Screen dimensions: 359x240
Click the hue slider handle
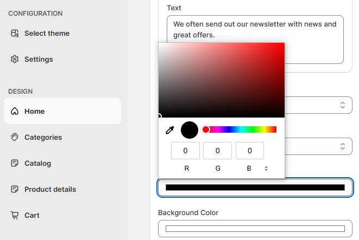tap(206, 129)
